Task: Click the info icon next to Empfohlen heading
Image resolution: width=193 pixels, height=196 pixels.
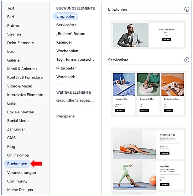Action: [187, 9]
